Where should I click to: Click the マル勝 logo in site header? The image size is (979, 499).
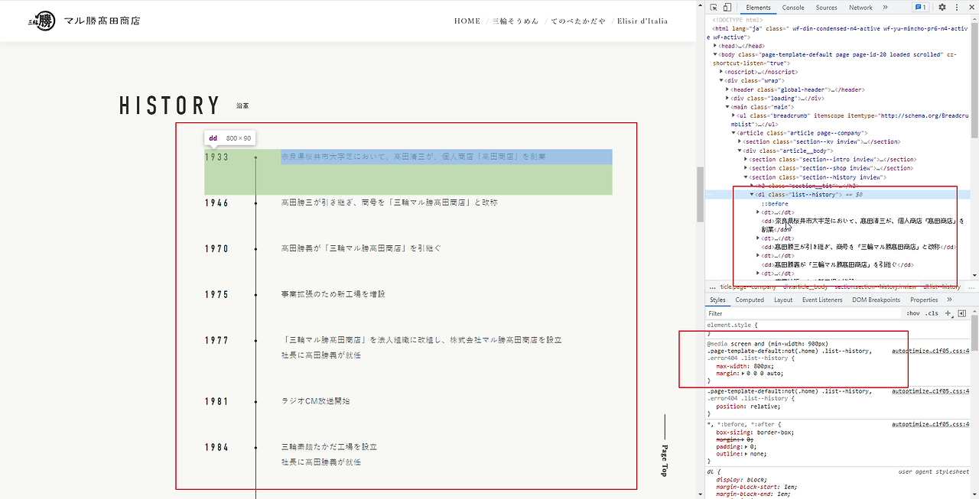pyautogui.click(x=83, y=21)
